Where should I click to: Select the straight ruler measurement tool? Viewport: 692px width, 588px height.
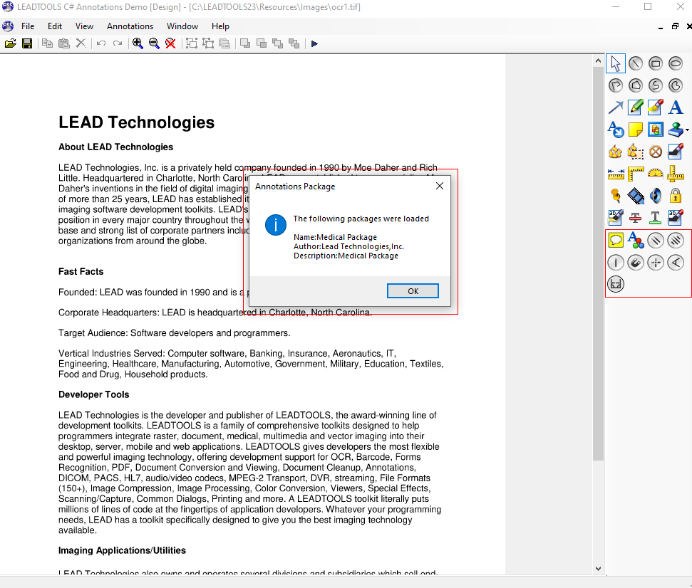[616, 174]
